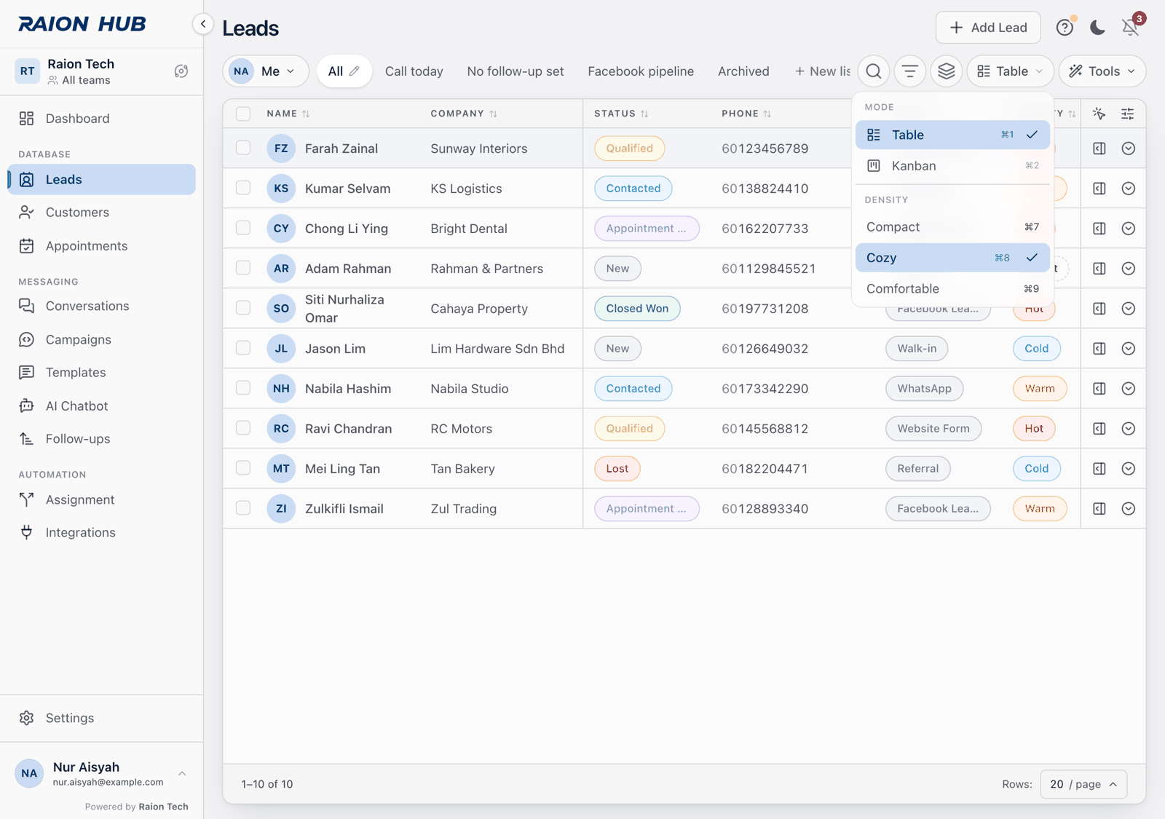Open side panel icon for Jason Lim

click(x=1099, y=349)
